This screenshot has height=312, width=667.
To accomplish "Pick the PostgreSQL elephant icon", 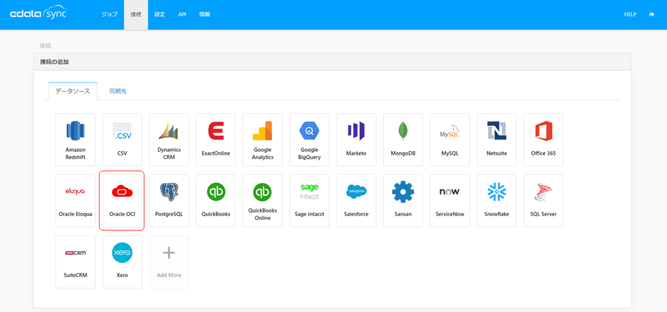I will [x=169, y=192].
